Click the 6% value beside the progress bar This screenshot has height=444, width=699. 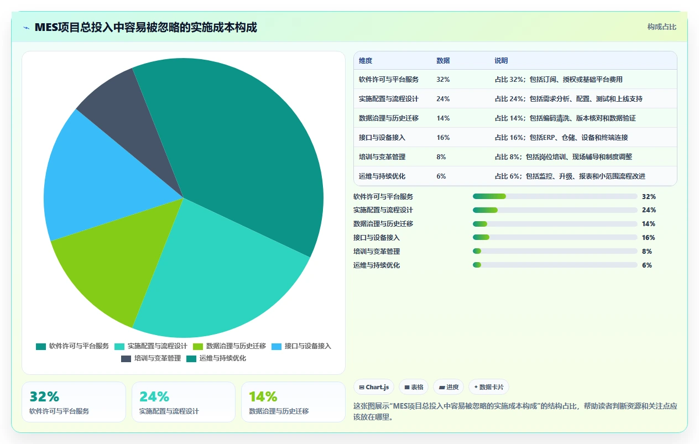click(x=647, y=265)
